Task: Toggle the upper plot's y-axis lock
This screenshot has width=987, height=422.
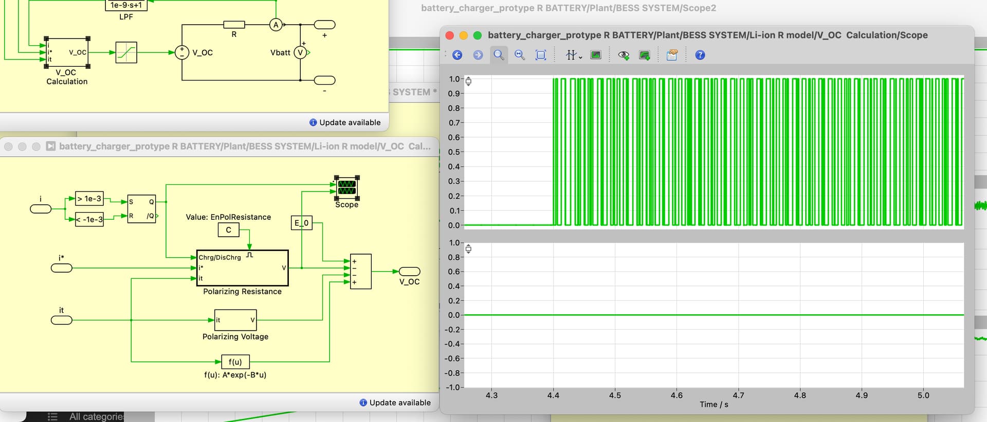Action: [x=468, y=81]
